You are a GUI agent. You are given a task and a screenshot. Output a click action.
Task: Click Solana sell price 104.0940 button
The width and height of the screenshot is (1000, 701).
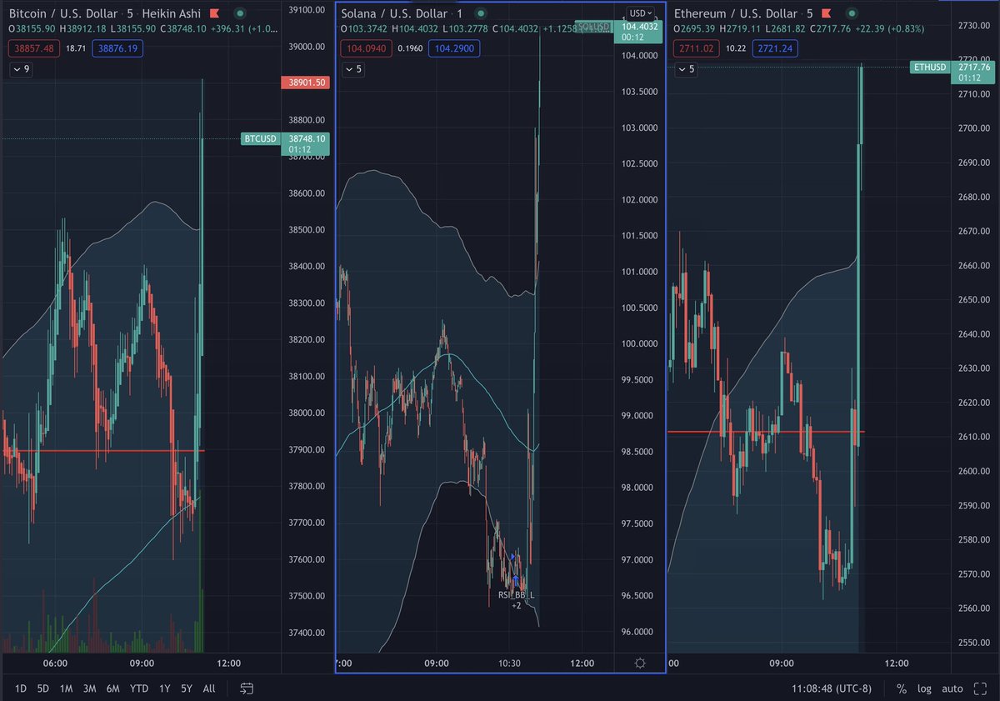tap(365, 48)
